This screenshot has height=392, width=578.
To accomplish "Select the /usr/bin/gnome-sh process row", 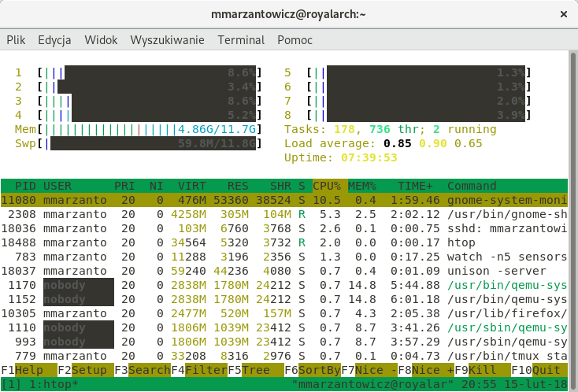I will [283, 214].
